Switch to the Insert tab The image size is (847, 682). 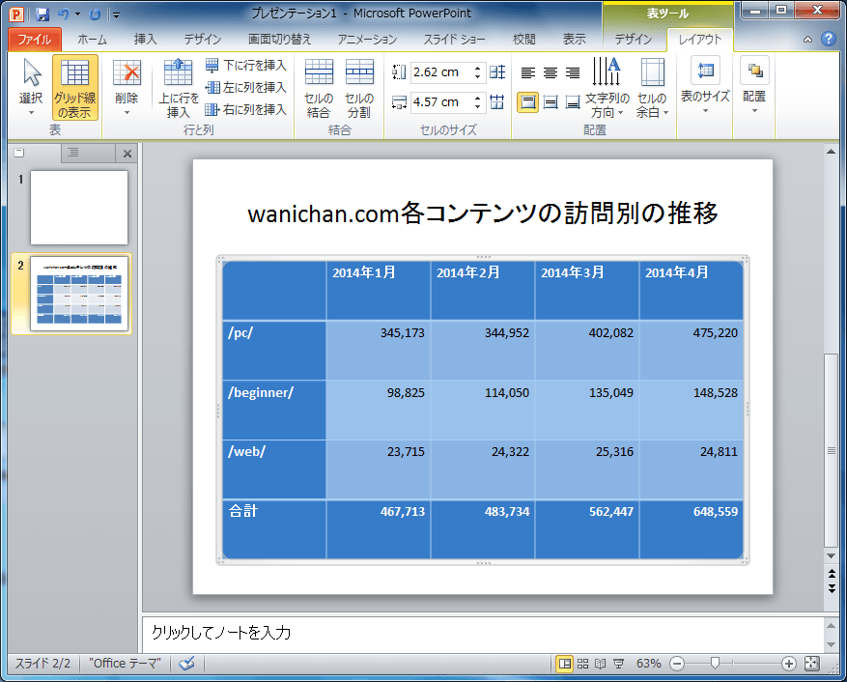click(x=145, y=40)
